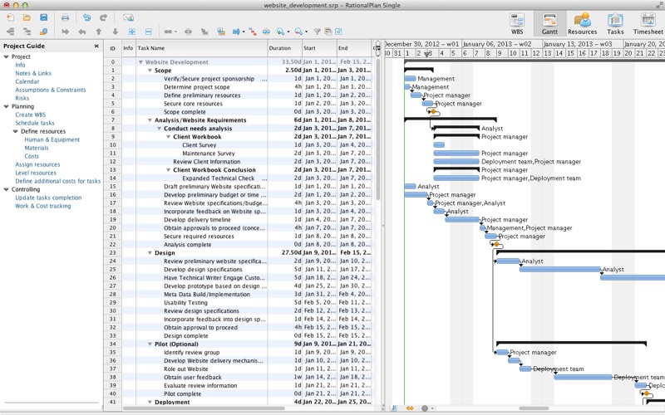Click the Duration column header
The image size is (665, 415).
click(x=280, y=48)
